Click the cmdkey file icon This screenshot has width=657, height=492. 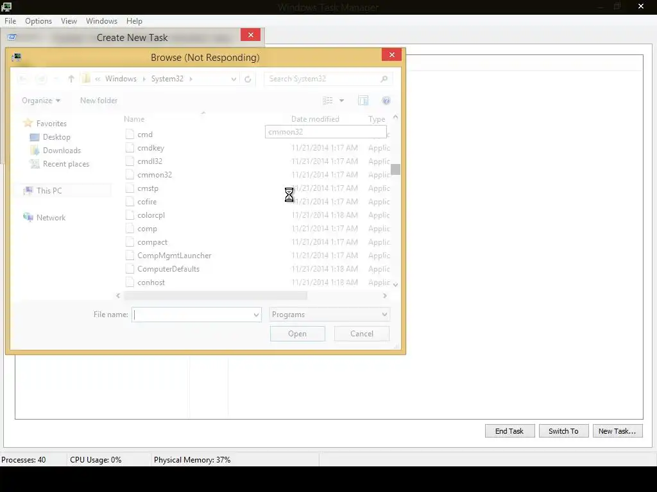click(130, 148)
